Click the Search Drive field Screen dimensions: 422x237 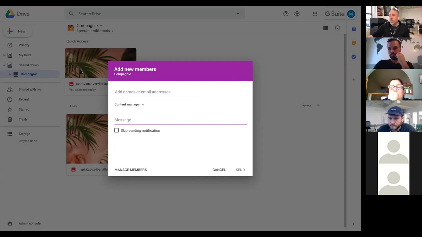pyautogui.click(x=155, y=14)
